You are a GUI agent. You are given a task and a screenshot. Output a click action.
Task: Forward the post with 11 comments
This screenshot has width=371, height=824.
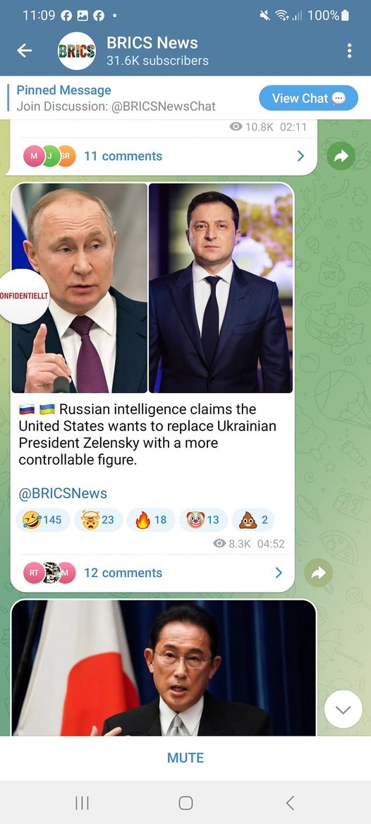pos(341,156)
